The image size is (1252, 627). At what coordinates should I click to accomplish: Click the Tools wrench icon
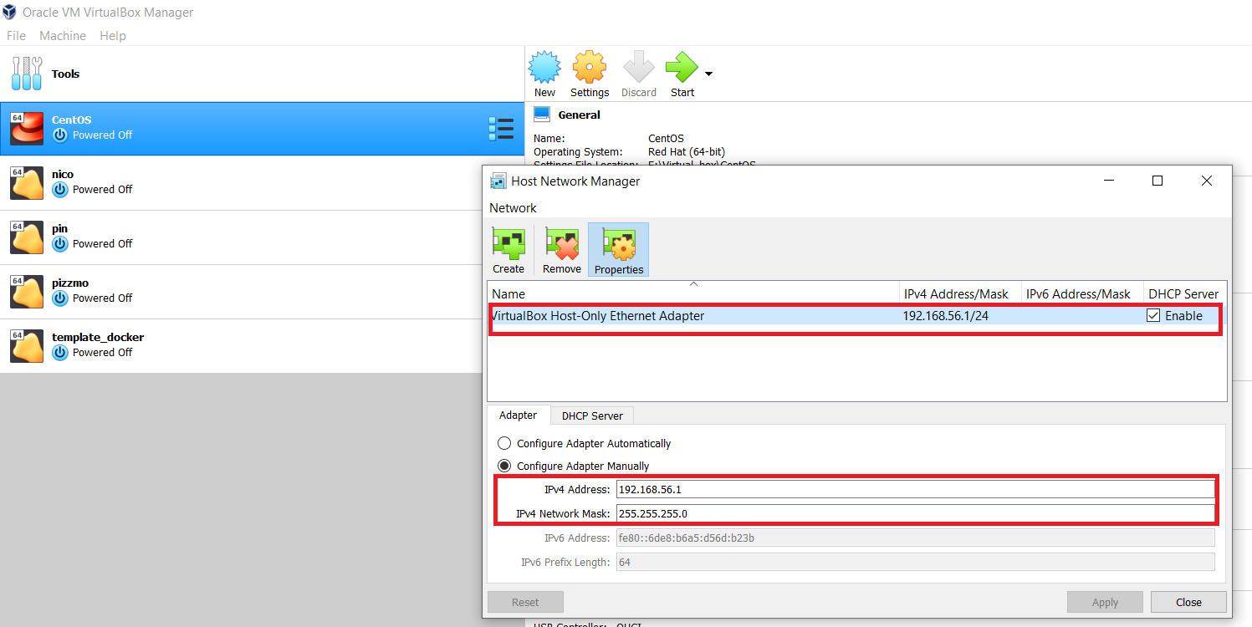[x=27, y=74]
